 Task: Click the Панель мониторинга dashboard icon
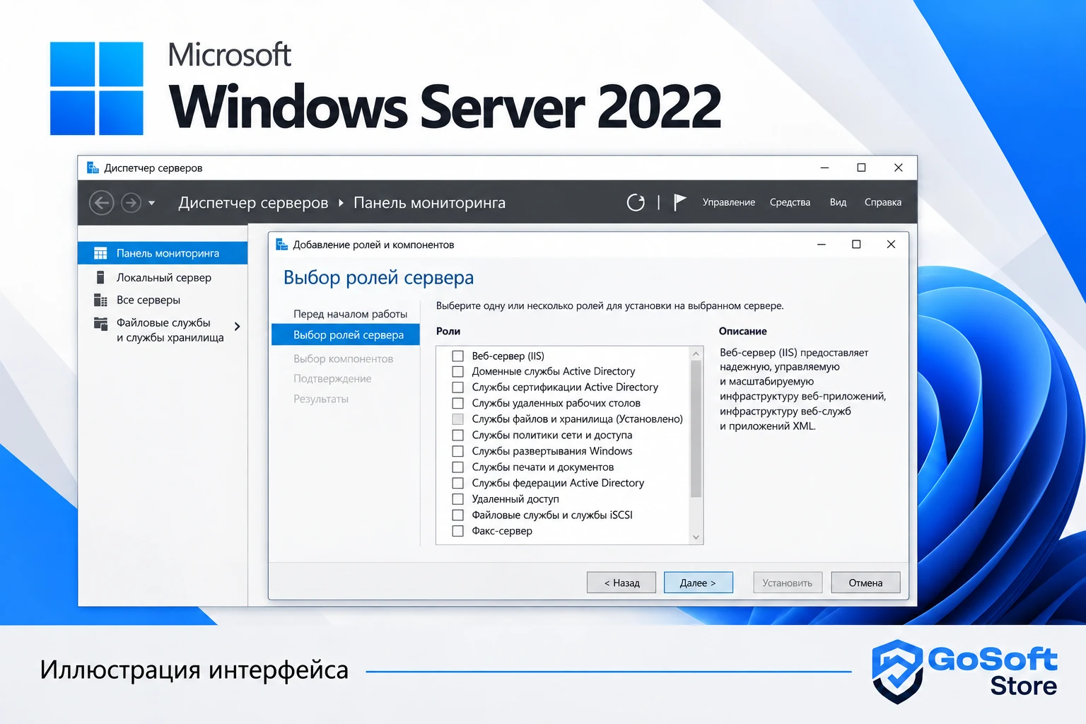[x=100, y=253]
